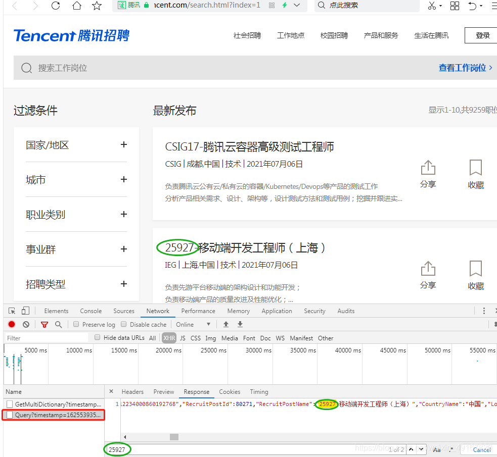
Task: Open the QR code icon in the address bar
Action: click(272, 5)
